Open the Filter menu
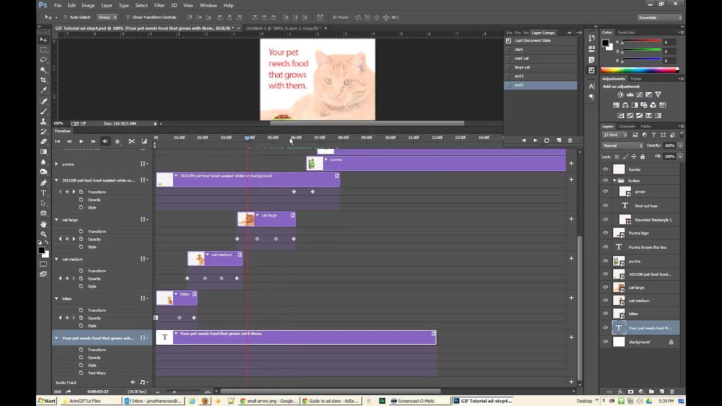The width and height of the screenshot is (722, 406). [160, 5]
